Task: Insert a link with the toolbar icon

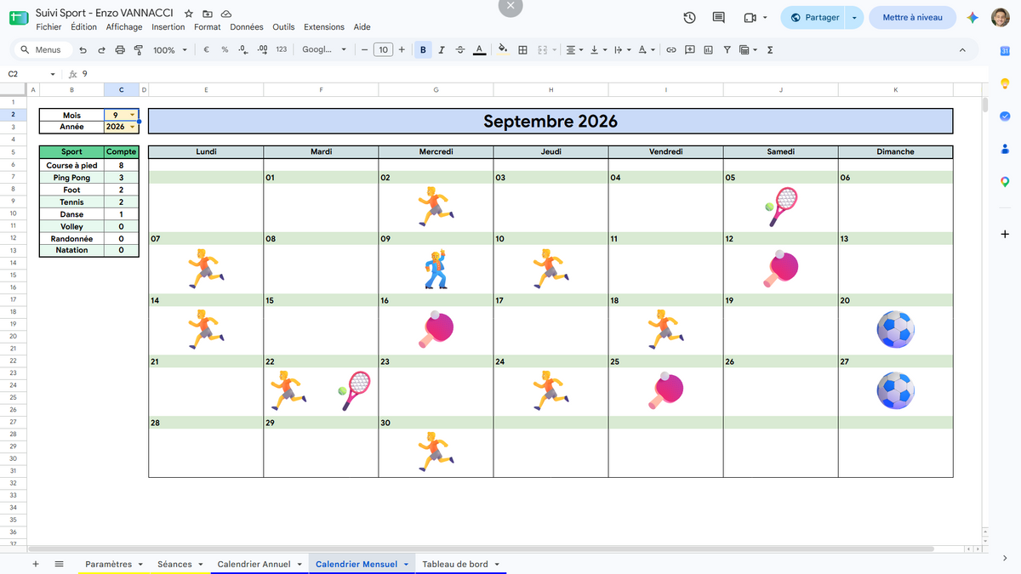Action: pos(670,50)
